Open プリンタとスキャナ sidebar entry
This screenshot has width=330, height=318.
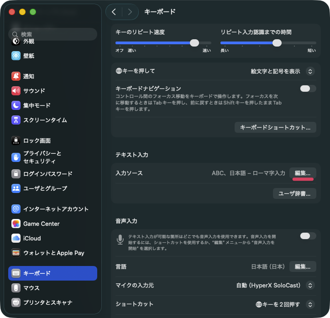point(52,302)
